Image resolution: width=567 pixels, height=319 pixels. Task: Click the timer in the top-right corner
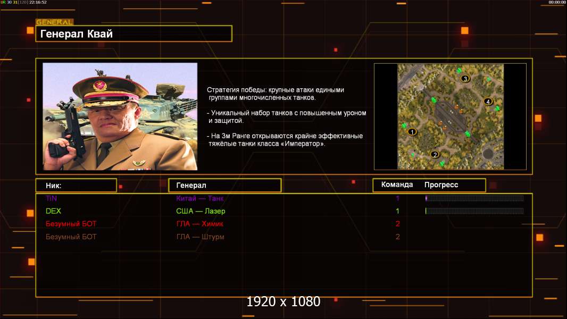point(557,3)
